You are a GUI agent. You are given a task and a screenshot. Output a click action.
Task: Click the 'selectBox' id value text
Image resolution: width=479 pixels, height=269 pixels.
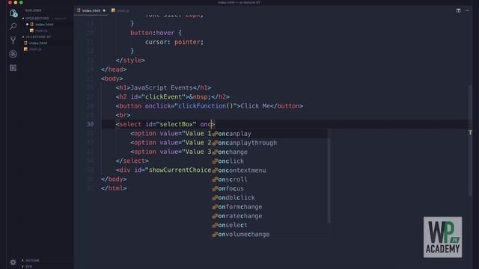point(177,124)
